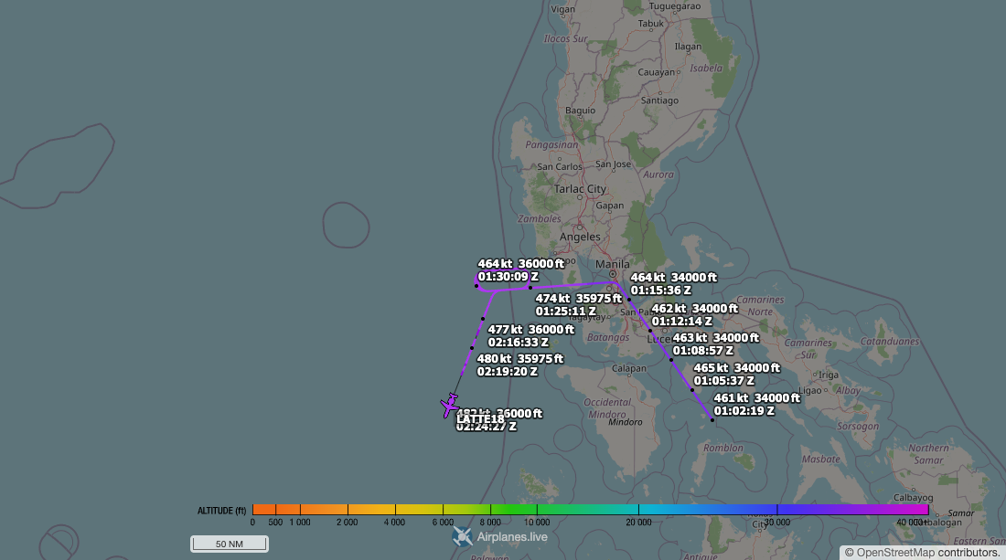1006x560 pixels.
Task: Click the 461 kt 34000 ft label
Action: pos(757,398)
